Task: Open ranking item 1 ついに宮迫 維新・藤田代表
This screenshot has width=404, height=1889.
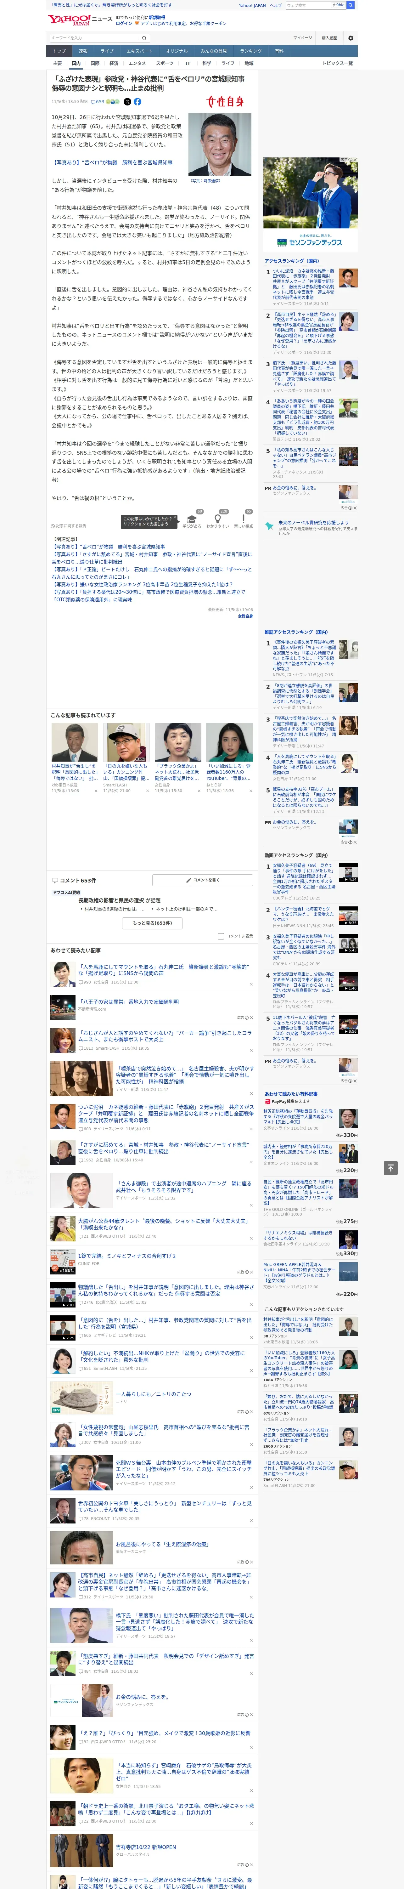Action: click(311, 287)
